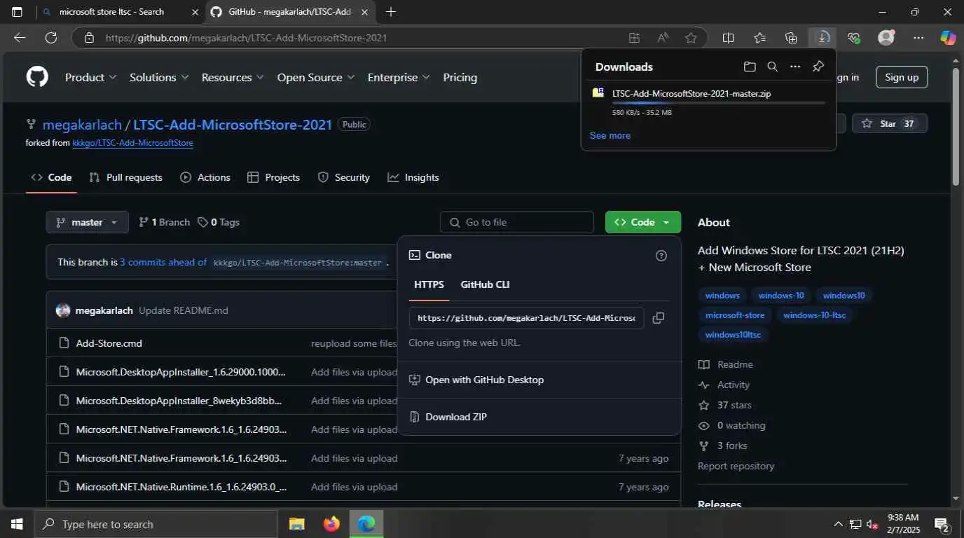964x538 pixels.
Task: Click the GitHub logo icon
Action: pyautogui.click(x=37, y=77)
